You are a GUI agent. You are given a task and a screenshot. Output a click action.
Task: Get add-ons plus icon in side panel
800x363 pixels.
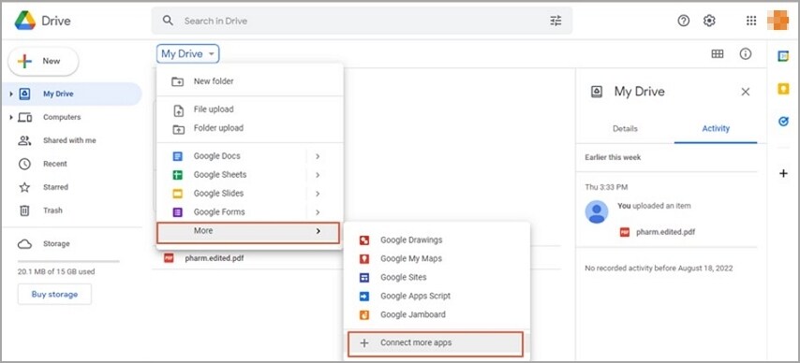tap(783, 173)
